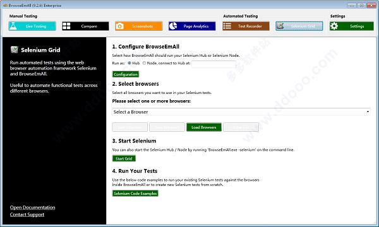Viewport: 379px width, 227px height.
Task: Click the Load Browsers button
Action: tap(204, 127)
